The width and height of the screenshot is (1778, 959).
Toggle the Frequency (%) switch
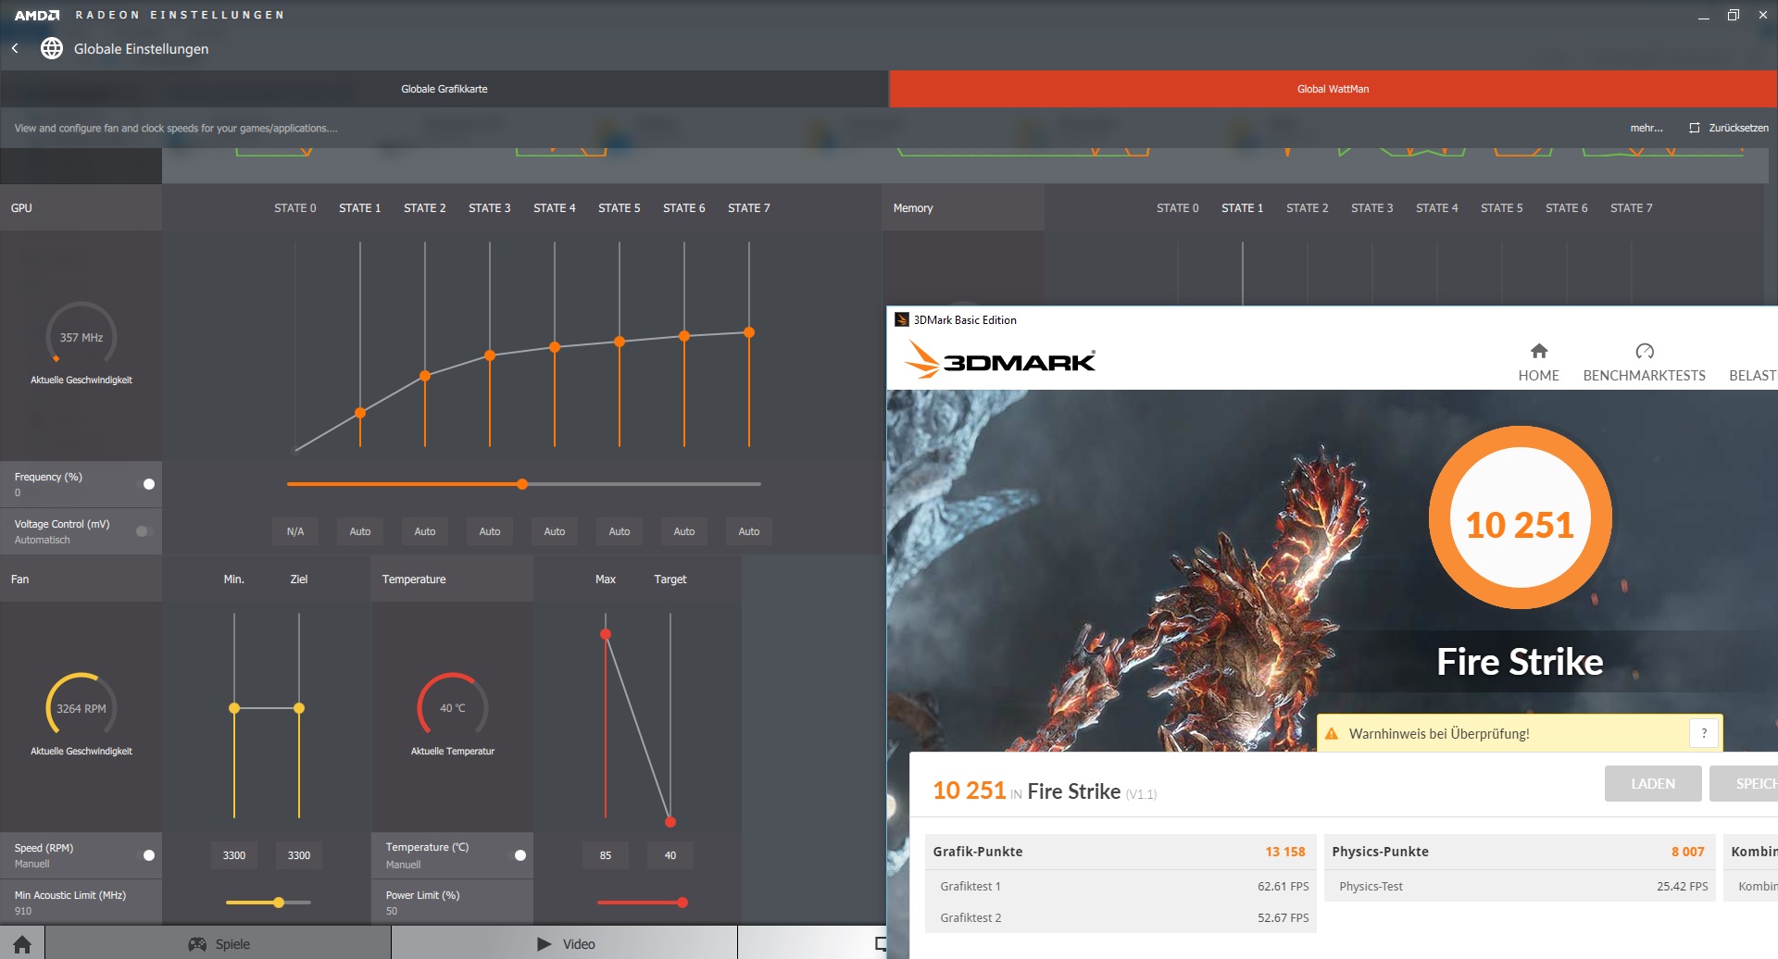(x=146, y=484)
